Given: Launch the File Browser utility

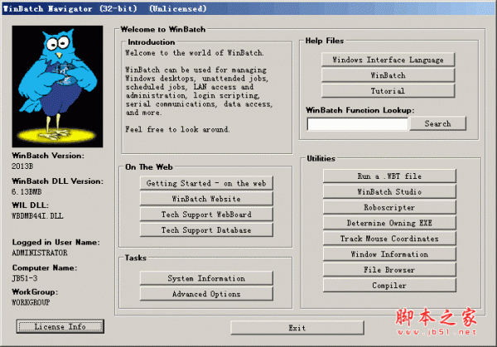Looking at the screenshot, I should [x=389, y=270].
